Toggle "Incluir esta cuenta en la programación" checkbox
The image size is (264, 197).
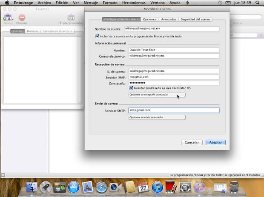(x=97, y=37)
